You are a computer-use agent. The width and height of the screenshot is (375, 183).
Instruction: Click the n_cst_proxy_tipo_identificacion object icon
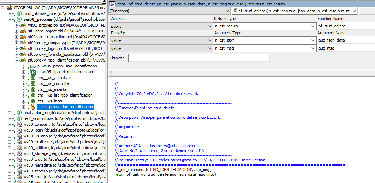(33, 107)
